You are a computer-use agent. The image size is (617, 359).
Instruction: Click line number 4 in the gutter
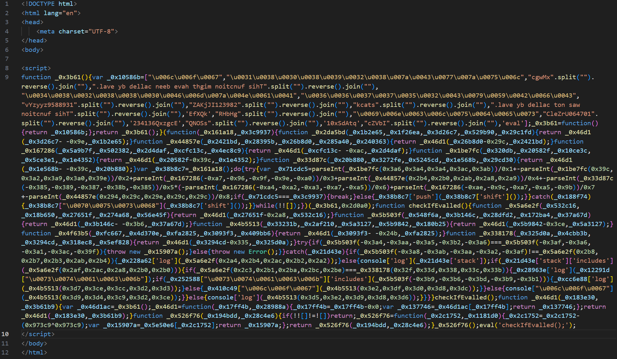(x=6, y=31)
